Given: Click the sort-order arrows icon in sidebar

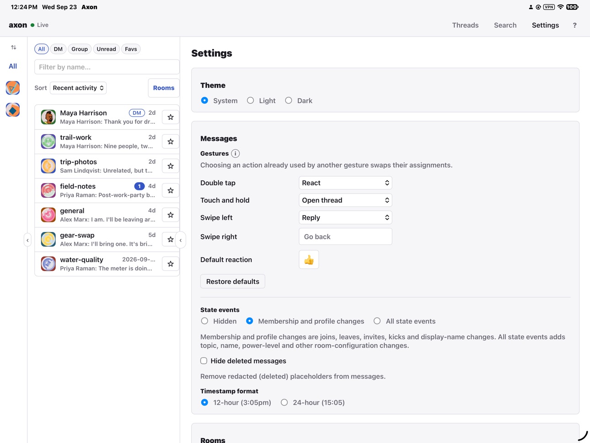Looking at the screenshot, I should 14,48.
